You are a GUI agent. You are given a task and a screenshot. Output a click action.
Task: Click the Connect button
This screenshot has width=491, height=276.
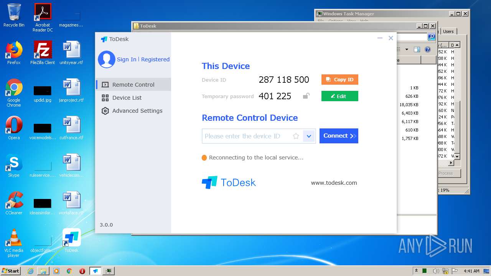339,136
